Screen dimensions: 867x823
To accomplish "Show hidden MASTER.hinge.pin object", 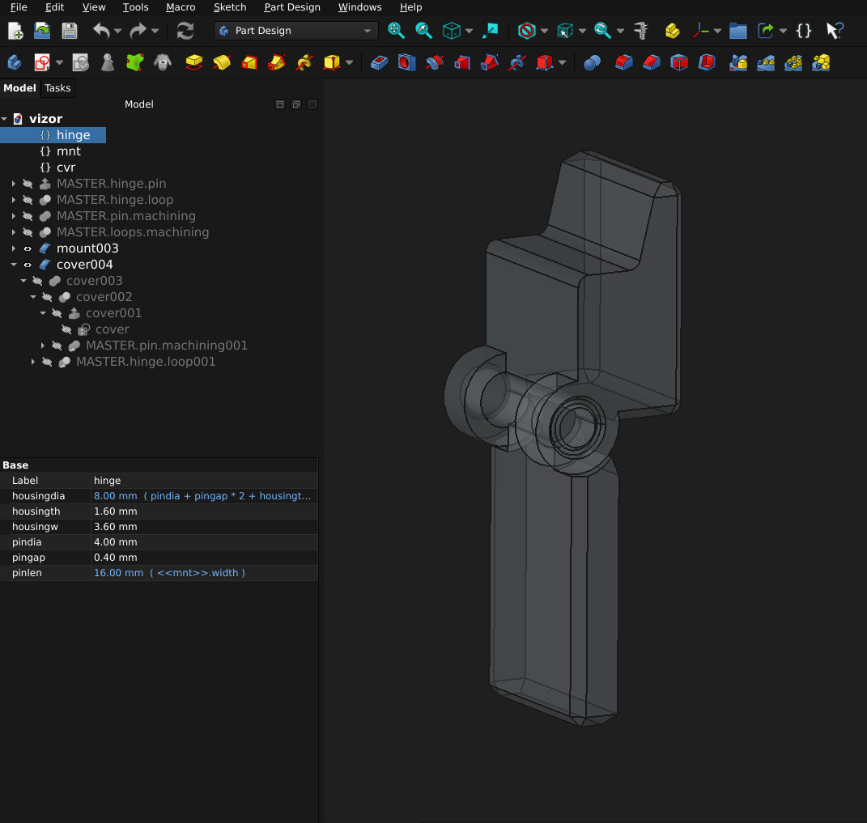I will click(x=28, y=184).
